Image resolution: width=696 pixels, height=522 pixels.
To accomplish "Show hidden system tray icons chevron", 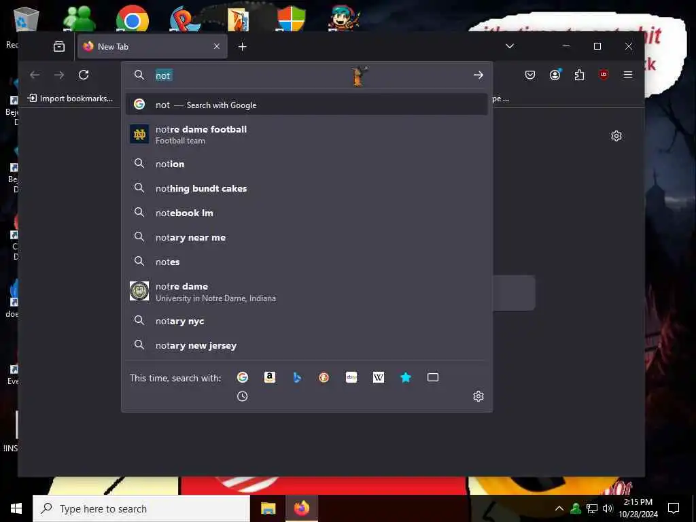I will [559, 508].
